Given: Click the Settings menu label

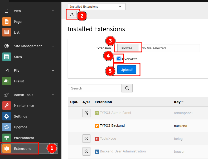Looking at the screenshot, I should pyautogui.click(x=20, y=116).
